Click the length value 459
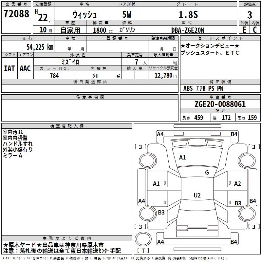This screenshot has width=262, height=262. (x=199, y=118)
